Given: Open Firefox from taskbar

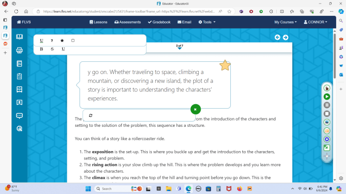Looking at the screenshot, I should point(239,189).
